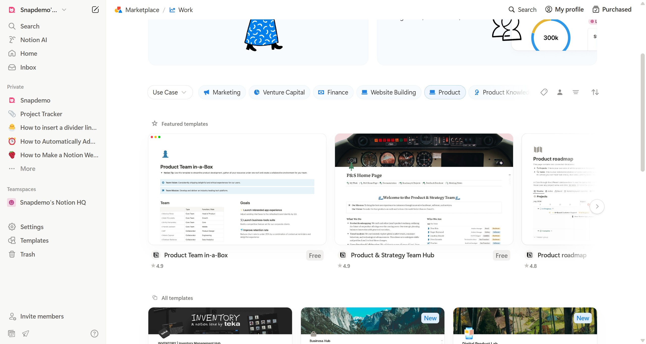
Task: Click the Product roadmap template title
Action: (x=562, y=255)
